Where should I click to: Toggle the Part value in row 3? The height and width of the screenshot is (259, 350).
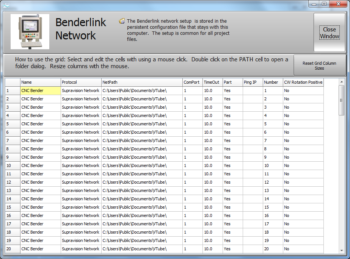click(232, 107)
